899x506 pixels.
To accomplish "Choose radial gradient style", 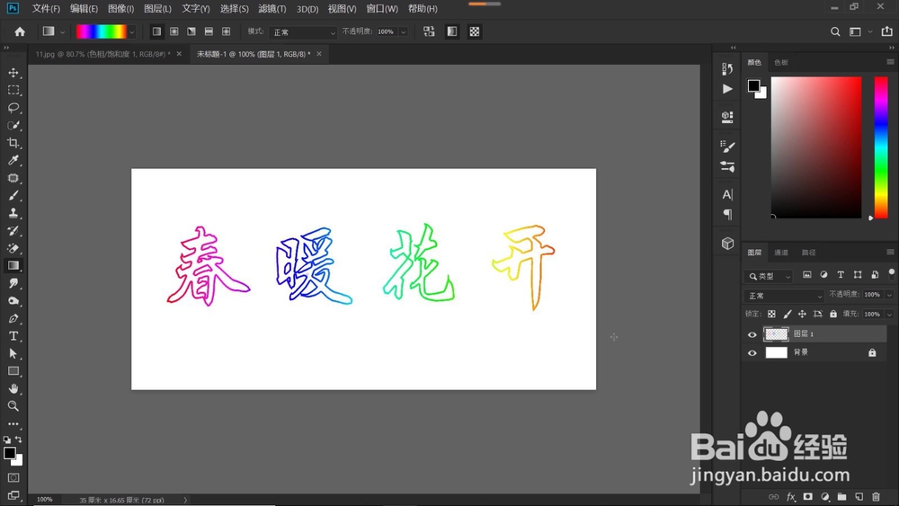I will [174, 31].
